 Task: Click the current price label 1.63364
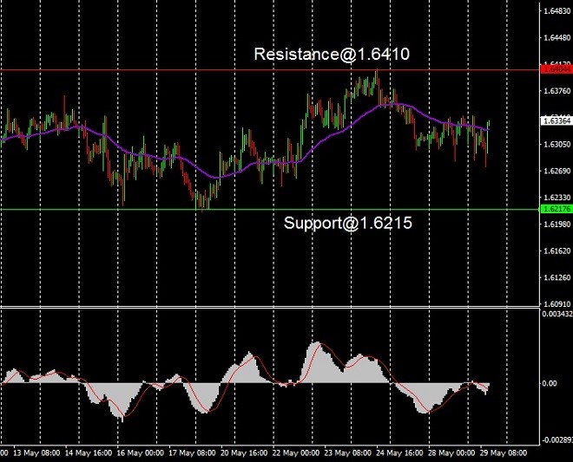click(x=557, y=120)
